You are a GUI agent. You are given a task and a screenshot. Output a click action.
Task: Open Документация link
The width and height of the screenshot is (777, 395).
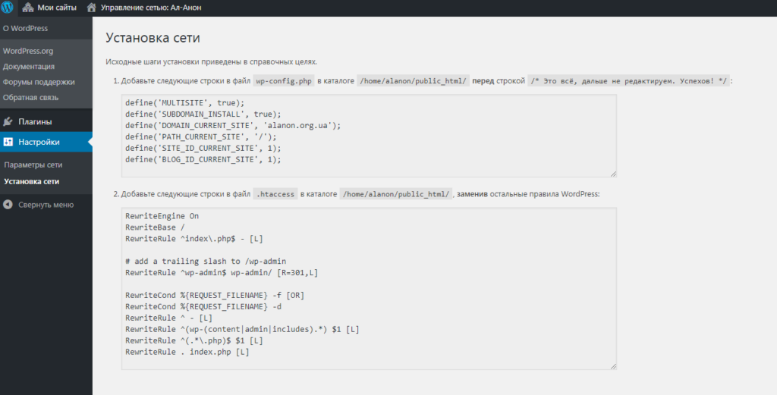point(29,66)
